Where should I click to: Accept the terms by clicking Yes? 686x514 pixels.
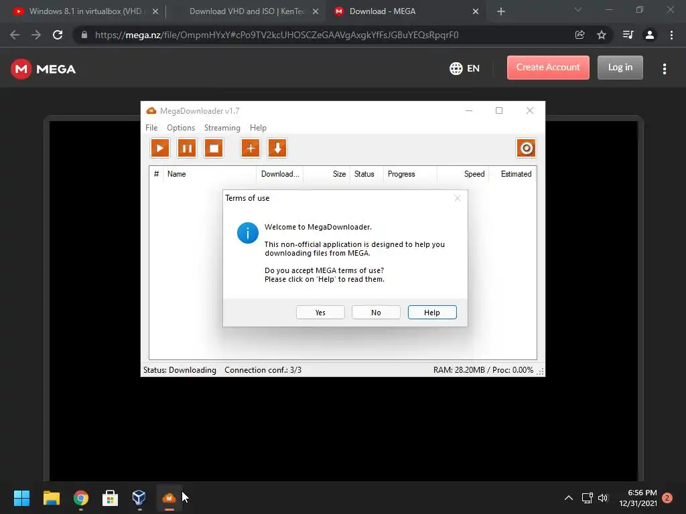[x=320, y=313]
